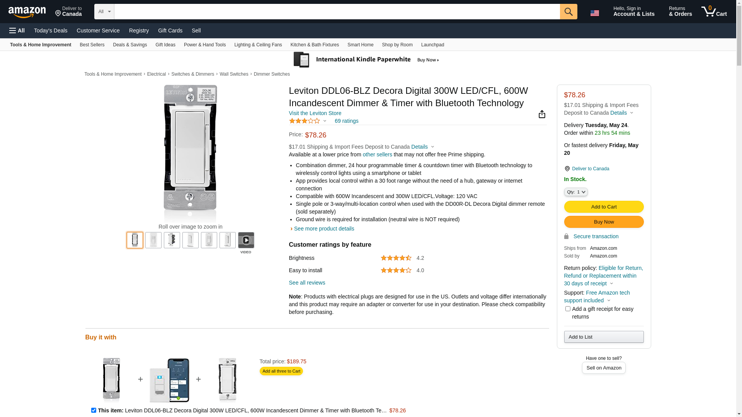Open the Qty quantity dropdown
Screen dimensions: 742x417
click(x=576, y=192)
